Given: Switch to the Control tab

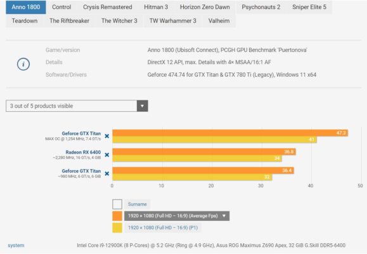Looking at the screenshot, I should click(61, 7).
